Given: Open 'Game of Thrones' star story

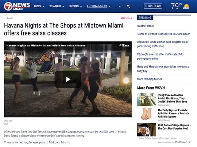Looking at the screenshot, I should (163, 34).
